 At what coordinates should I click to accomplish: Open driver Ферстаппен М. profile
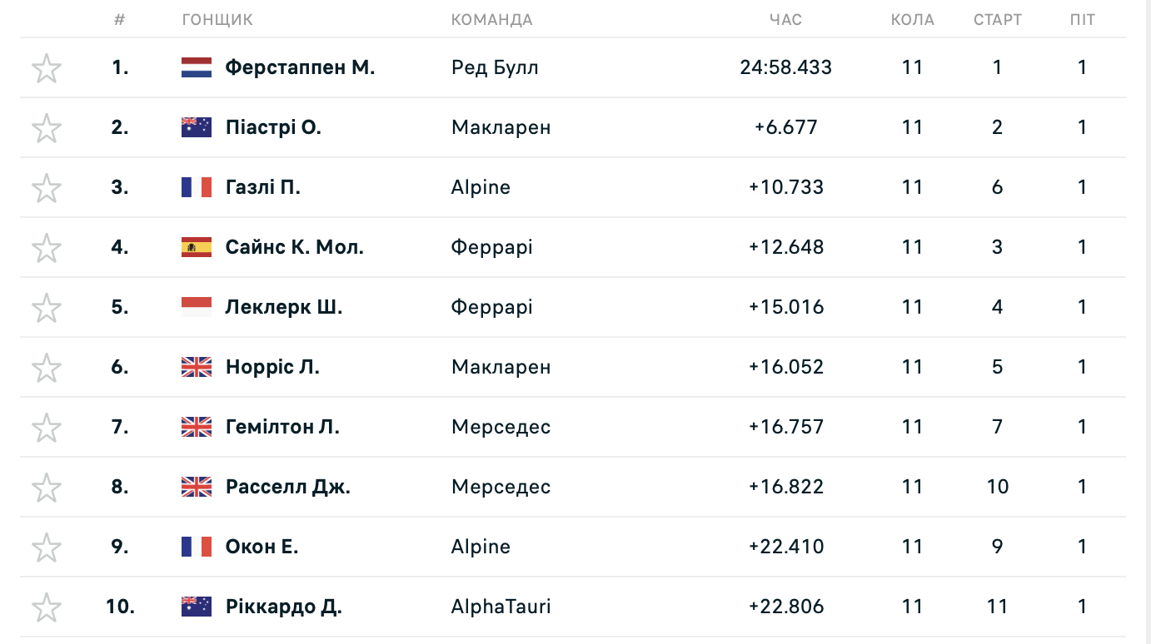(x=300, y=67)
